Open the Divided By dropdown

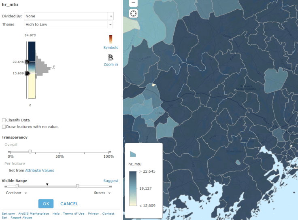(110, 16)
